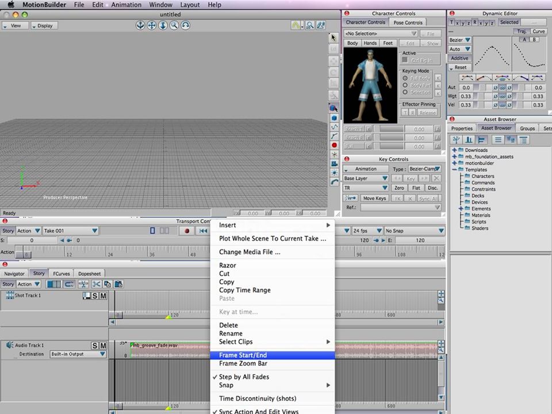Click the anchor icon in viewer navigation controls
The height and width of the screenshot is (414, 552).
coord(140,25)
